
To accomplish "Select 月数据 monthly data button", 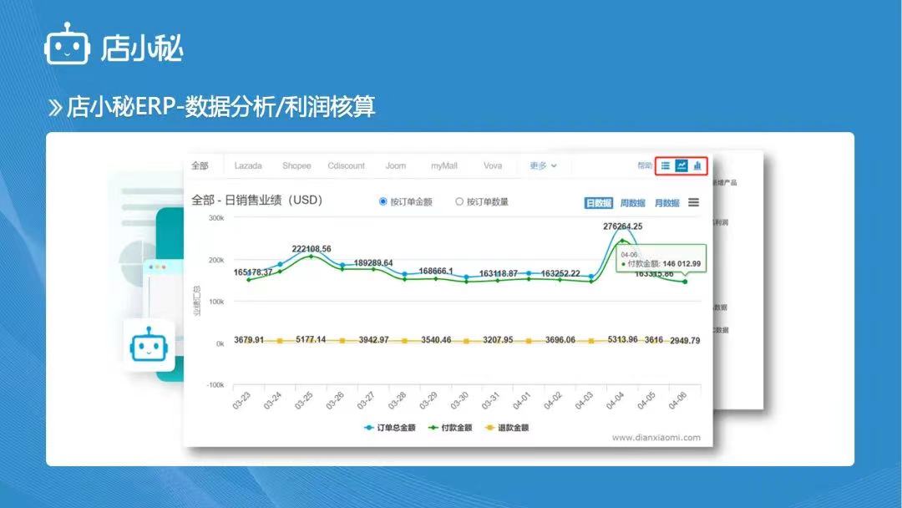I will pyautogui.click(x=666, y=203).
